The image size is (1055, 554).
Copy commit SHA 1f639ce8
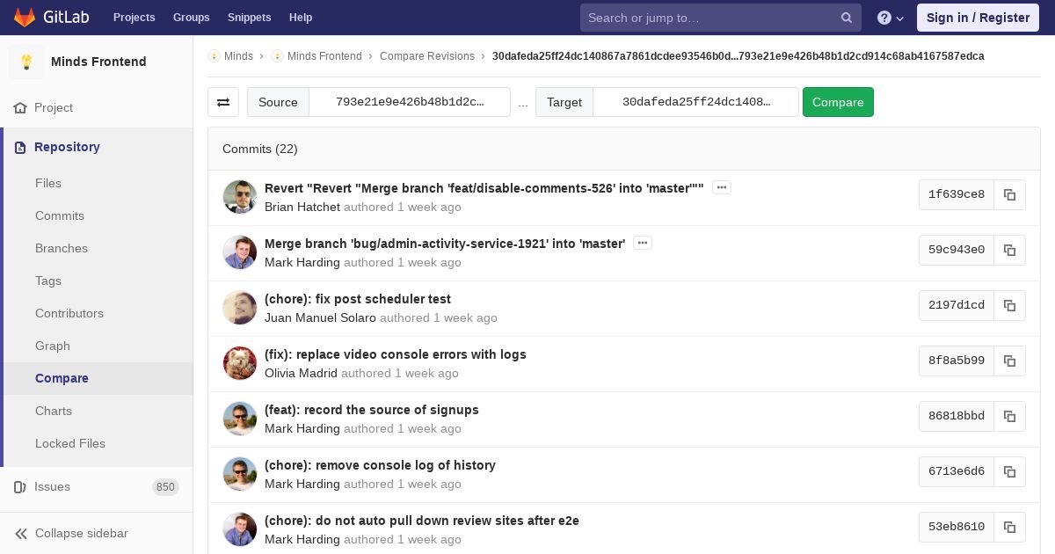(1009, 194)
